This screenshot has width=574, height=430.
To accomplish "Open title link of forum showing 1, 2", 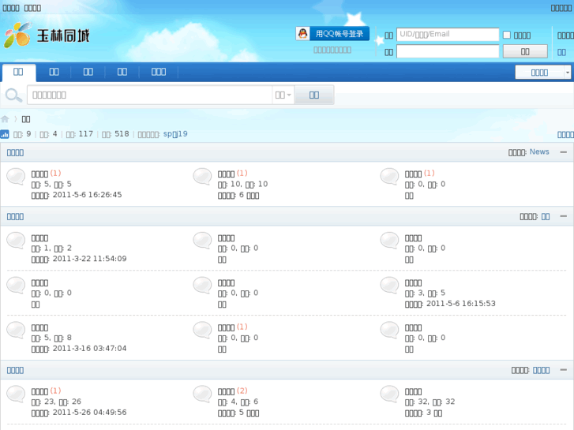I will click(40, 237).
